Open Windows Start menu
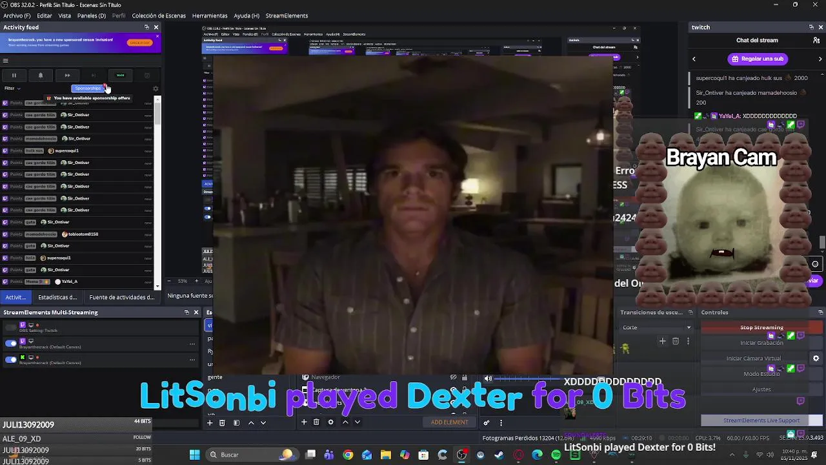This screenshot has width=826, height=465. click(194, 455)
